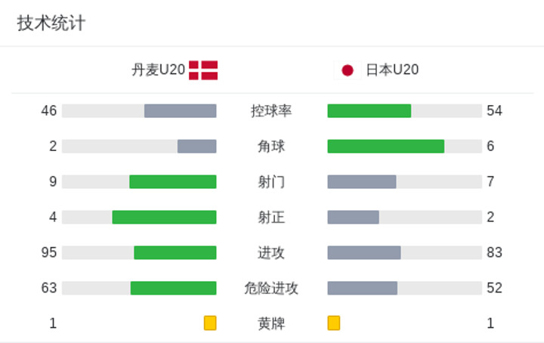Select the 危险进攻 stat label
Image resolution: width=544 pixels, height=343 pixels.
(271, 288)
